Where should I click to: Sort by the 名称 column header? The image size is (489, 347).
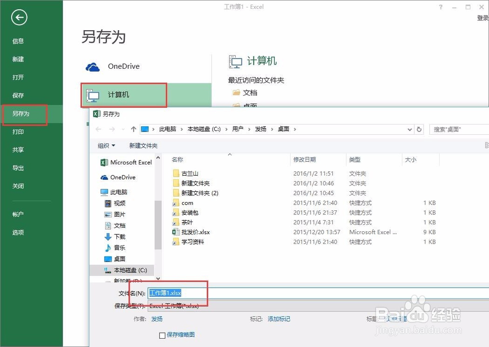click(177, 160)
